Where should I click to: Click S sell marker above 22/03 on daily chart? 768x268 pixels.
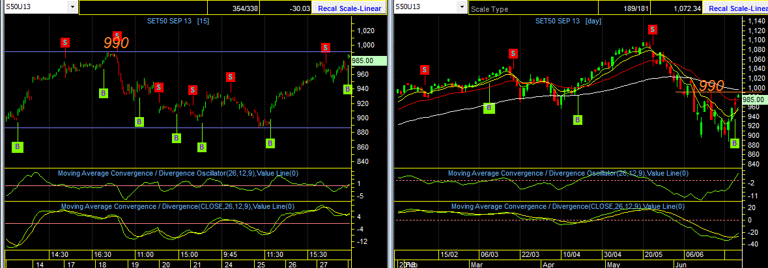(x=513, y=53)
